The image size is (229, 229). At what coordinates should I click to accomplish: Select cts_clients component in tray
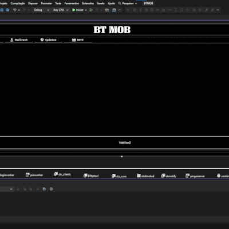tap(62, 174)
